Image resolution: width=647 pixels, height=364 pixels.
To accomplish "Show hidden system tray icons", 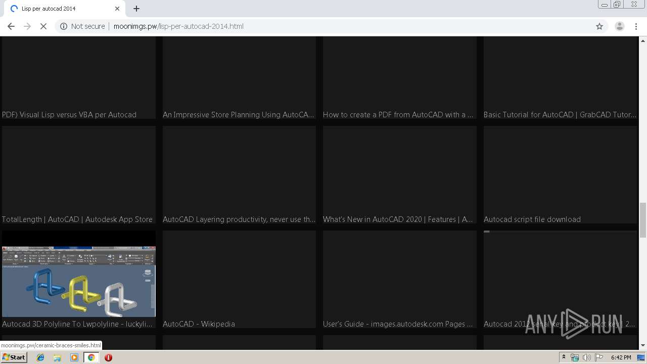I will coord(564,357).
